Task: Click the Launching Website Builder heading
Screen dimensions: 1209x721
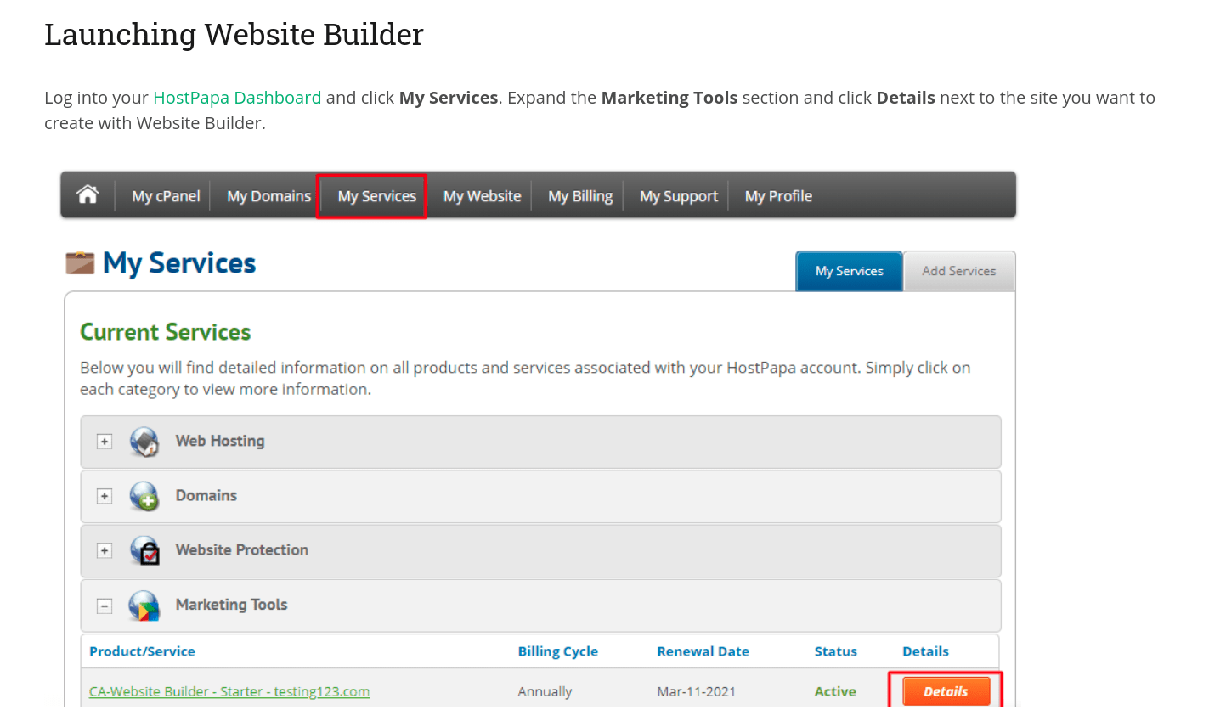Action: (x=234, y=35)
